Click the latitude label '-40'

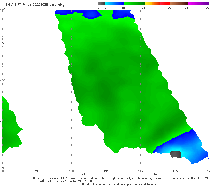[3, 9]
